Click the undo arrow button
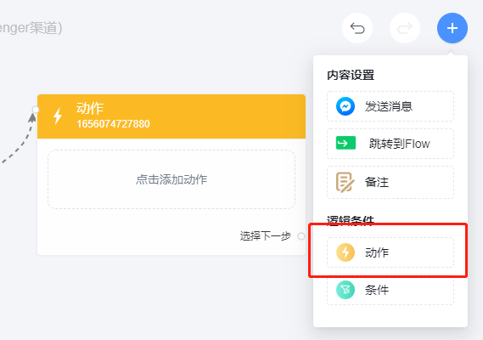The image size is (483, 340). pos(357,28)
